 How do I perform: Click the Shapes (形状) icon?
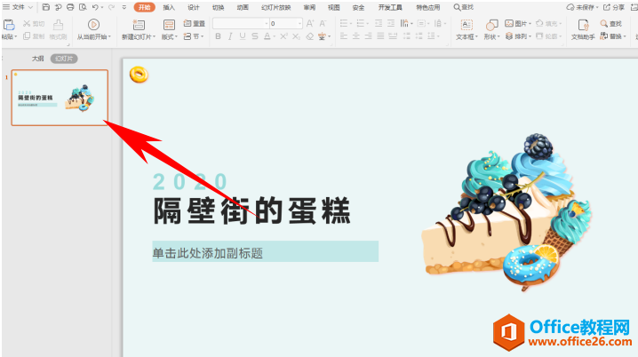click(x=491, y=25)
